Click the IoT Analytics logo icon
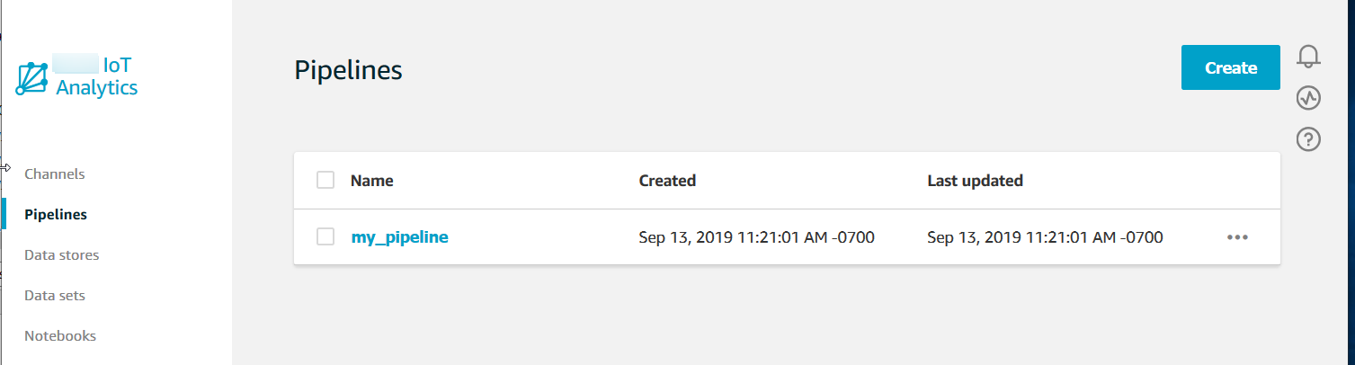Image resolution: width=1355 pixels, height=365 pixels. [33, 78]
